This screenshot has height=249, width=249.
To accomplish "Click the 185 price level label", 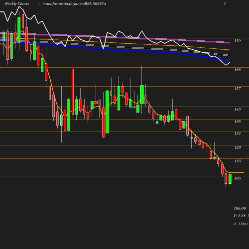I will [x=238, y=40].
